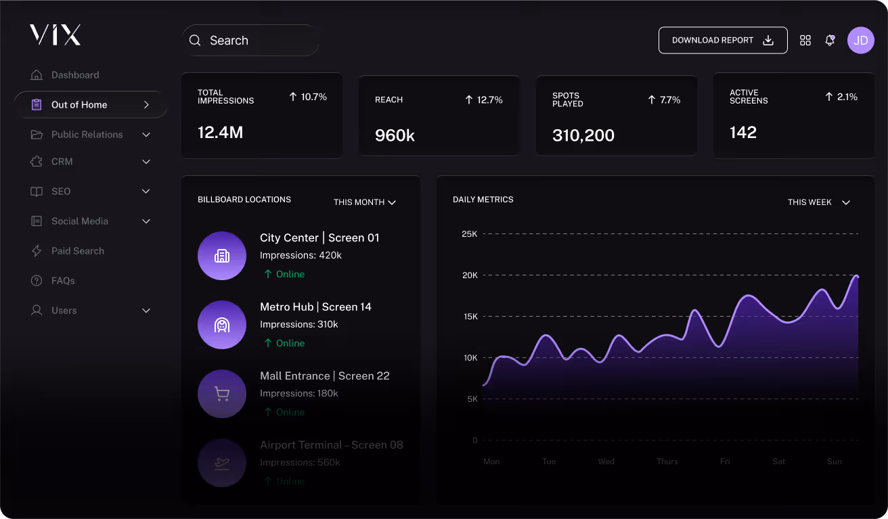Click the City Center building icon
Viewport: 888px width, 519px height.
pos(222,256)
